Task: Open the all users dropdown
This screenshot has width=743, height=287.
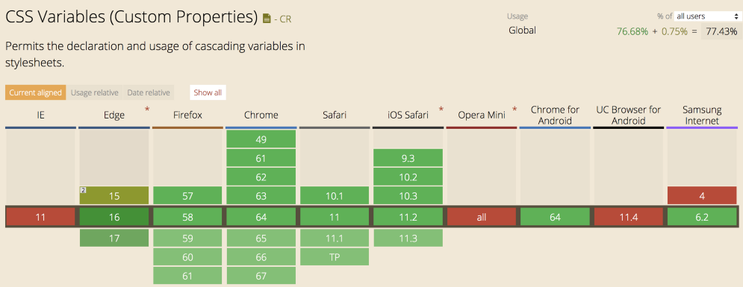Action: [705, 16]
